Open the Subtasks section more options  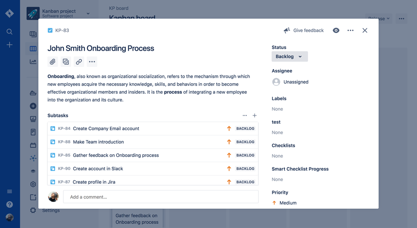[x=245, y=115]
